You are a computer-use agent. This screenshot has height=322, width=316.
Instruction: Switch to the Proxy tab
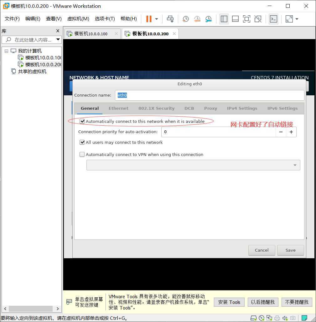[210, 108]
